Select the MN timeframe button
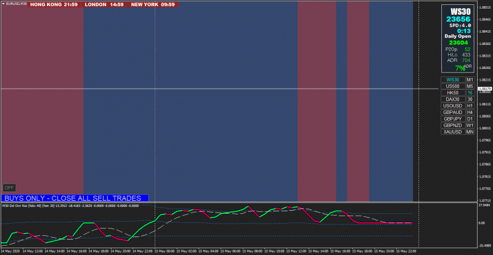This screenshot has width=493, height=255. coord(470,132)
